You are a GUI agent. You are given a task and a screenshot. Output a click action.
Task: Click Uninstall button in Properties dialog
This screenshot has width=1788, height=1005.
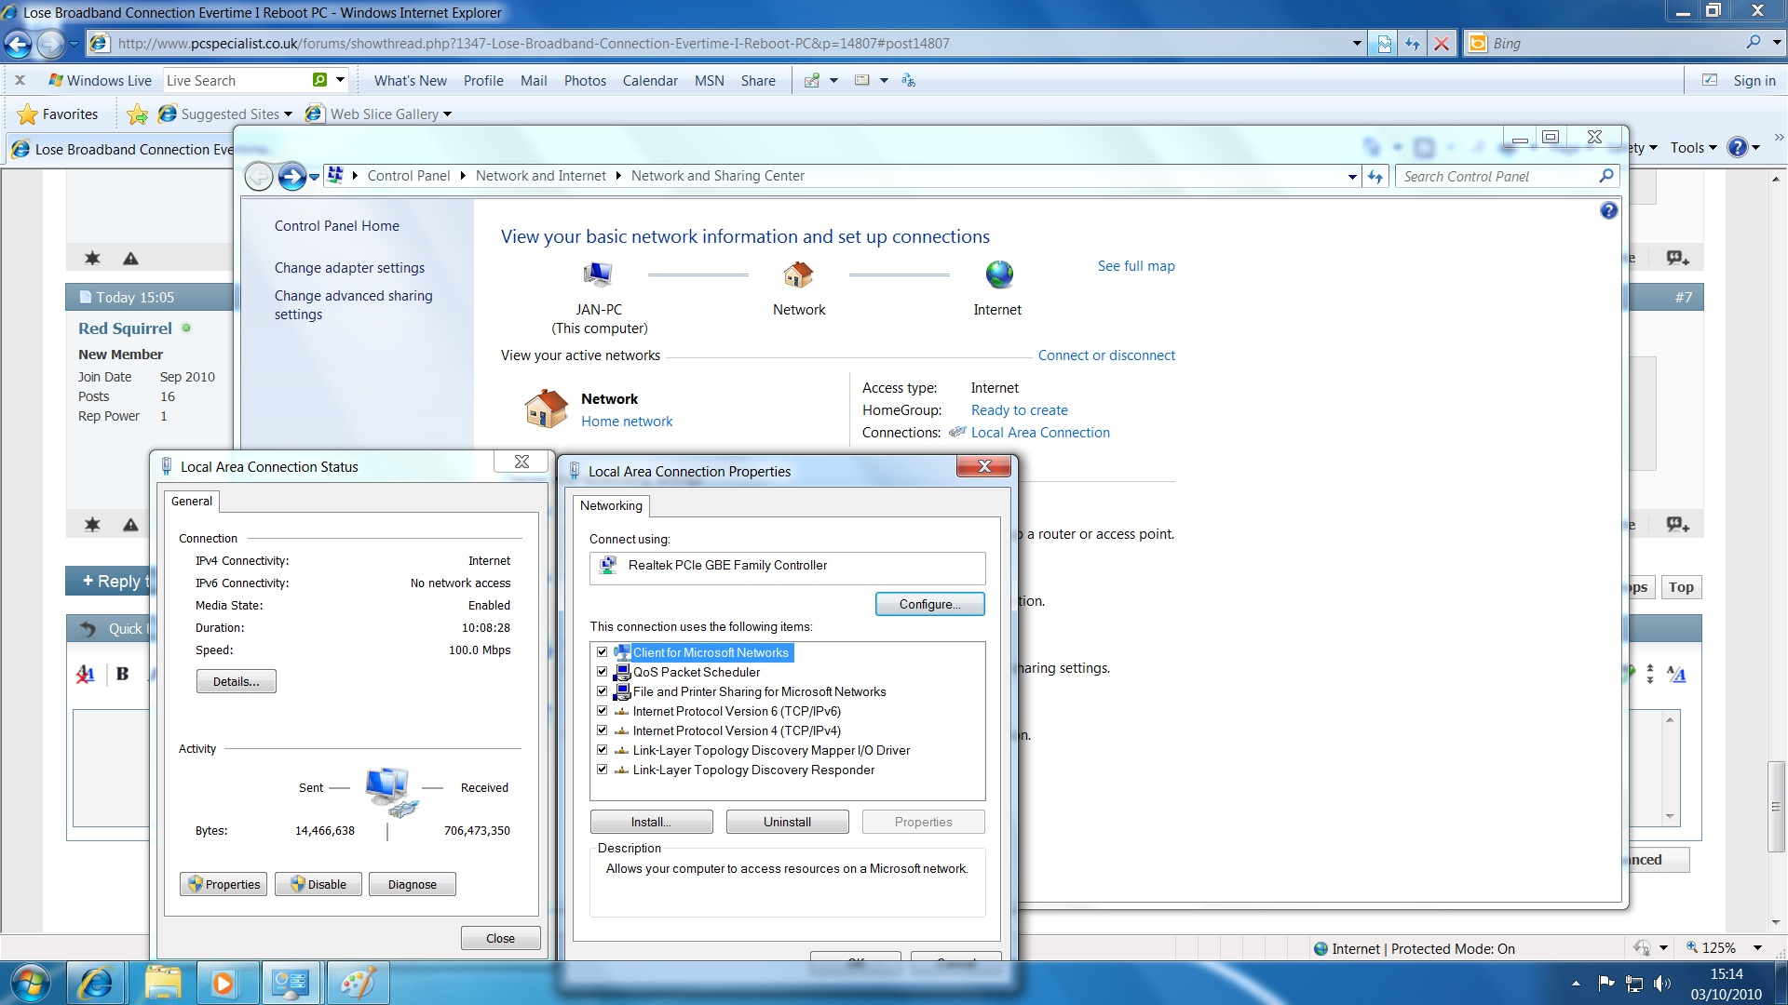(787, 822)
